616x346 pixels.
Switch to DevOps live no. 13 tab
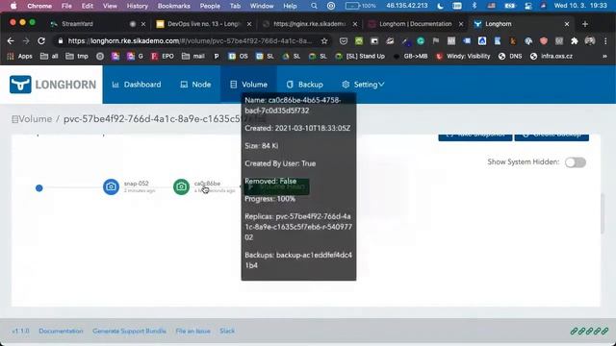203,24
